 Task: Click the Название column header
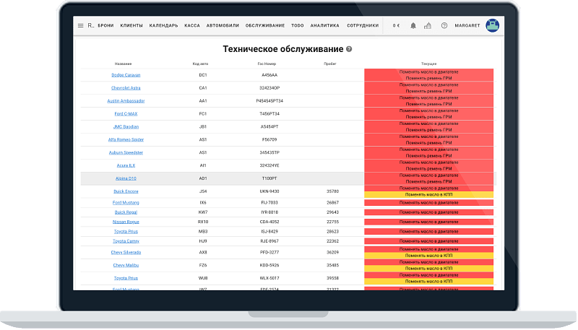123,64
